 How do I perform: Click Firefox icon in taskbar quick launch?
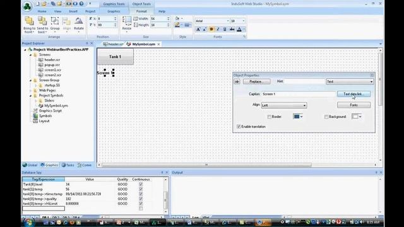pyautogui.click(x=72, y=223)
